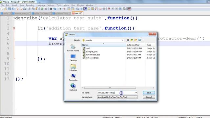Click the Up One Level folder icon

click(x=132, y=40)
